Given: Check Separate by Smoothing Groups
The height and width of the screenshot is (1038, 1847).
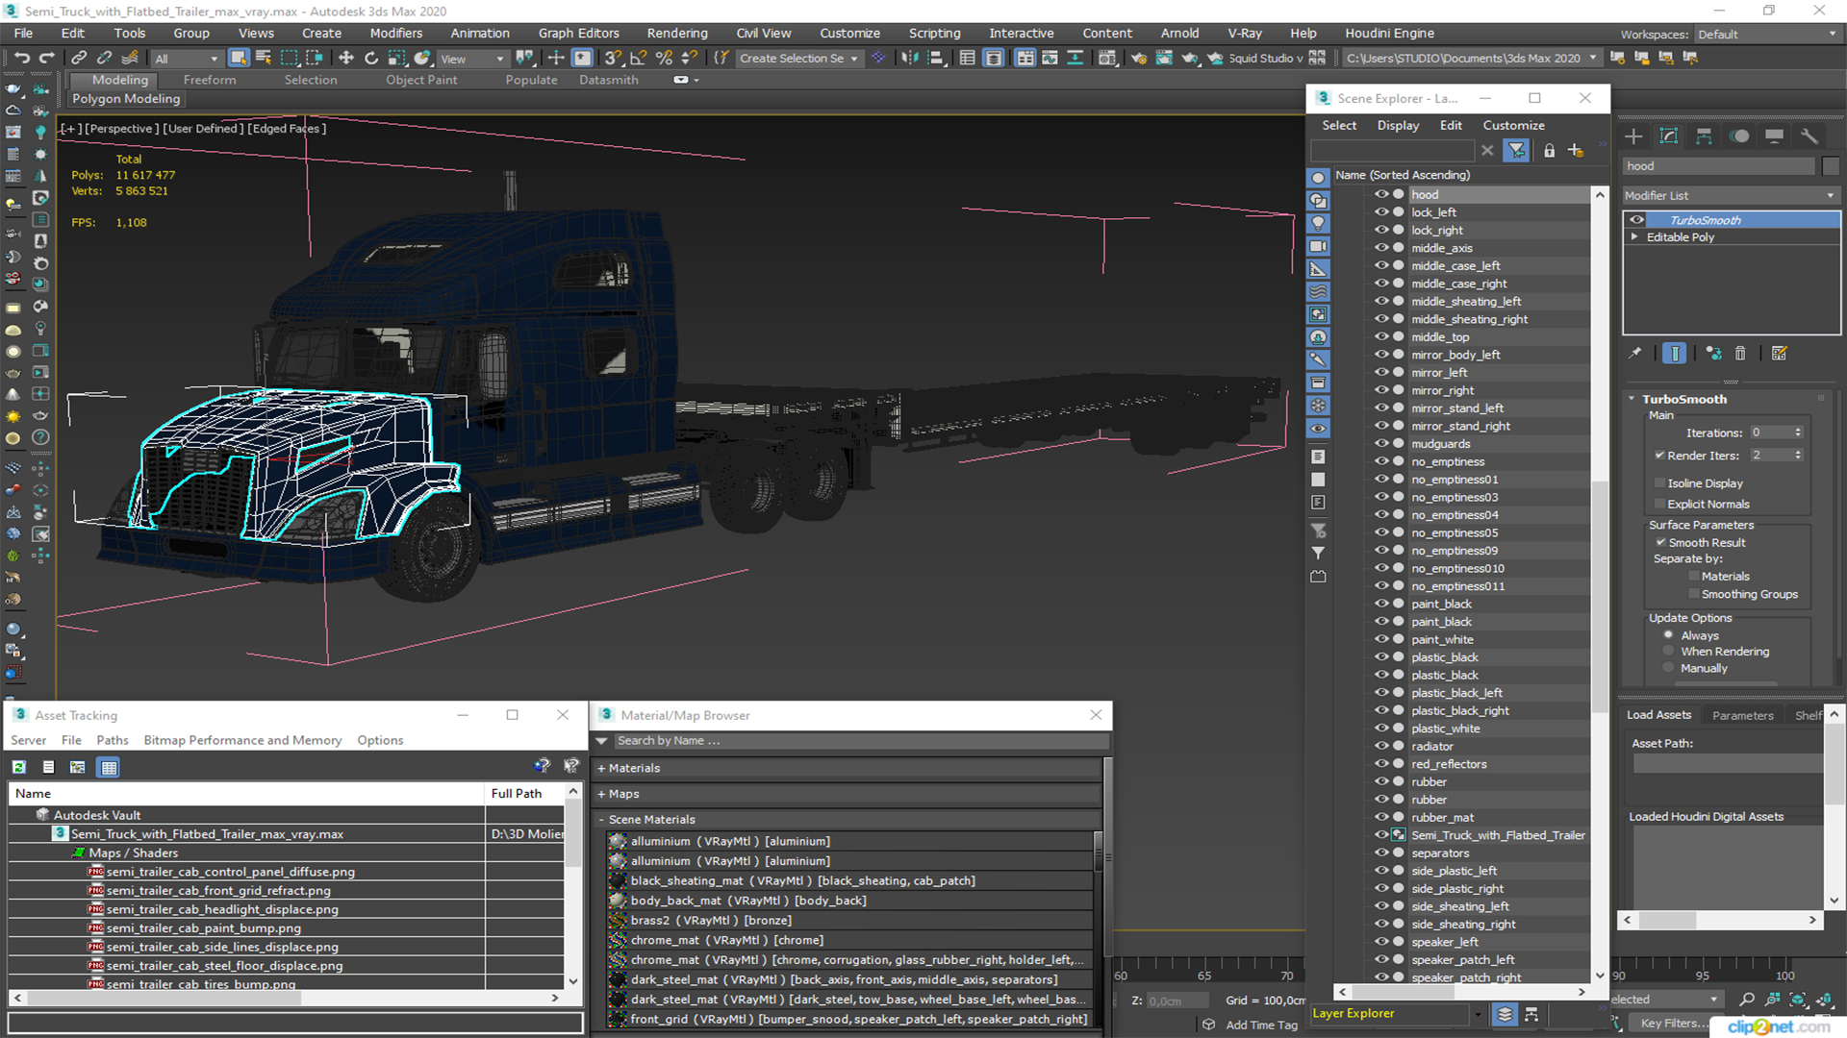Looking at the screenshot, I should (1693, 594).
